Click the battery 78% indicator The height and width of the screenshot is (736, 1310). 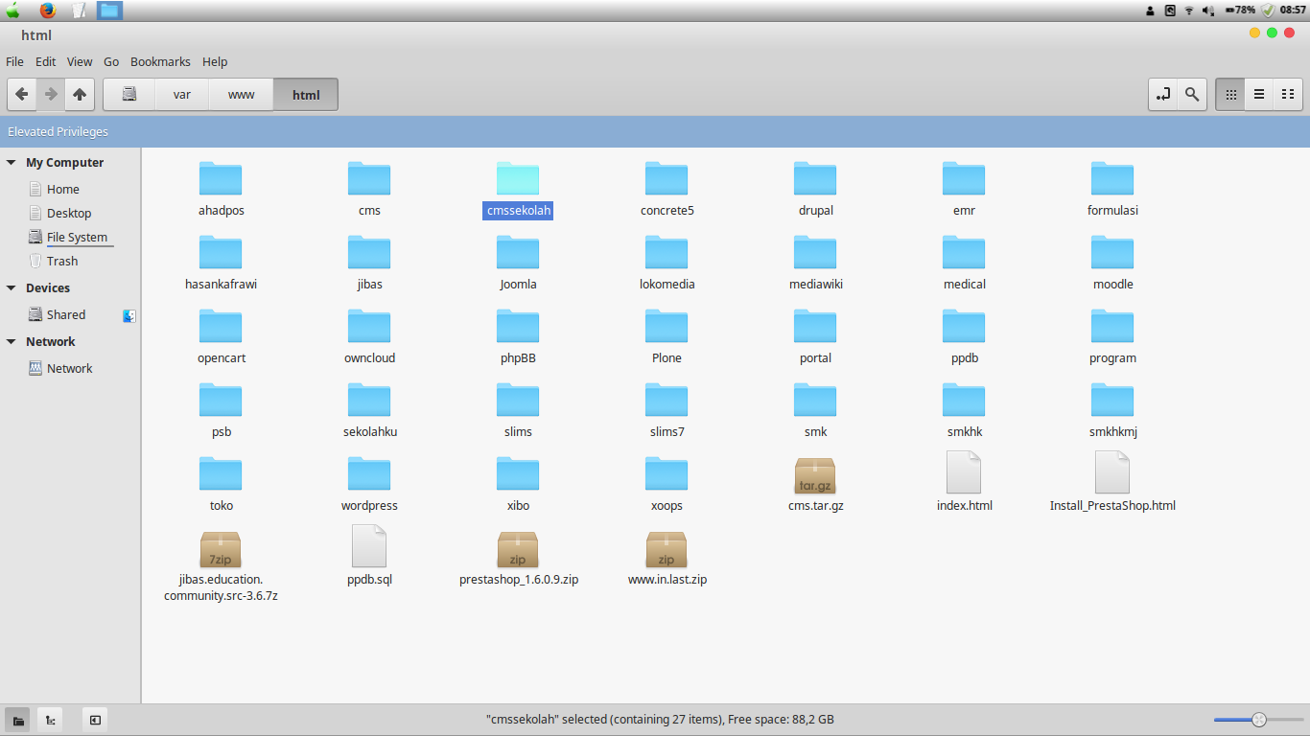[x=1238, y=10]
